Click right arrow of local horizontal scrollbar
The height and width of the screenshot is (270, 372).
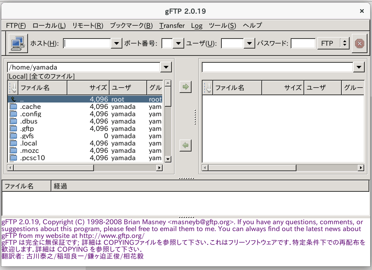pyautogui.click(x=159, y=168)
